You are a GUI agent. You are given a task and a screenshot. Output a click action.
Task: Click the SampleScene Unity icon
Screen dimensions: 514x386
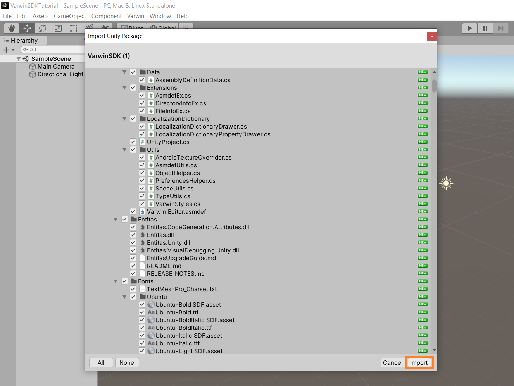coord(26,59)
